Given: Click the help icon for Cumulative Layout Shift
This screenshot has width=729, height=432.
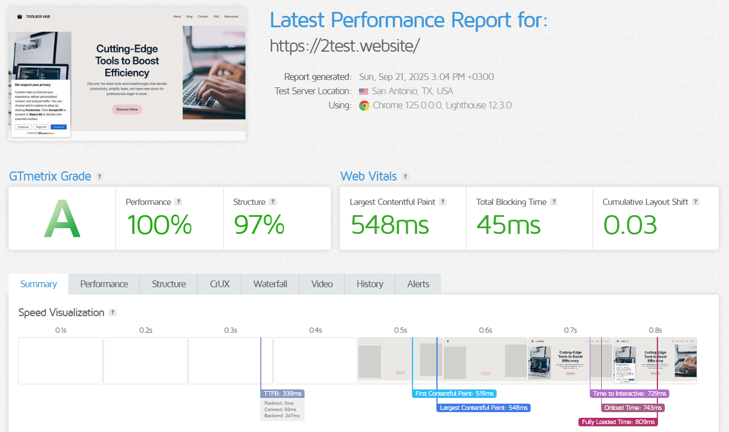Looking at the screenshot, I should [695, 202].
